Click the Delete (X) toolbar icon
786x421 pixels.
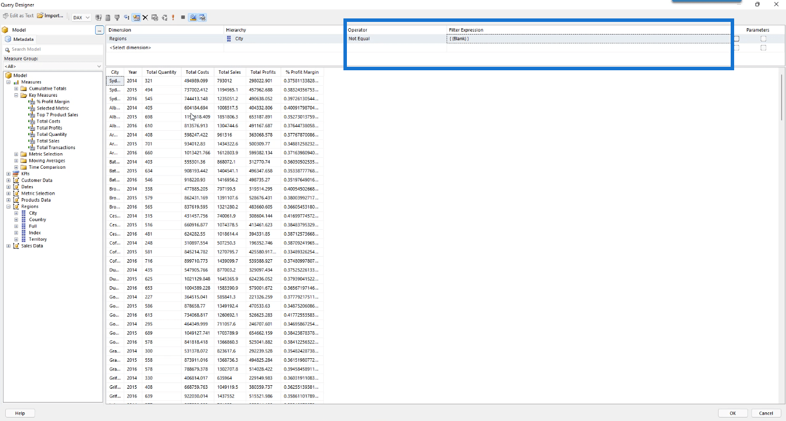145,17
